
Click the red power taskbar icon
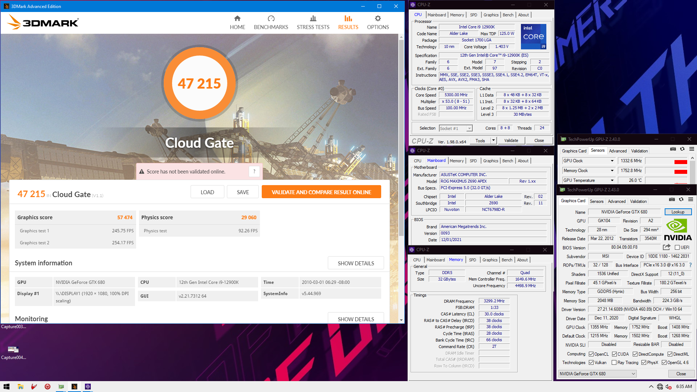(48, 387)
